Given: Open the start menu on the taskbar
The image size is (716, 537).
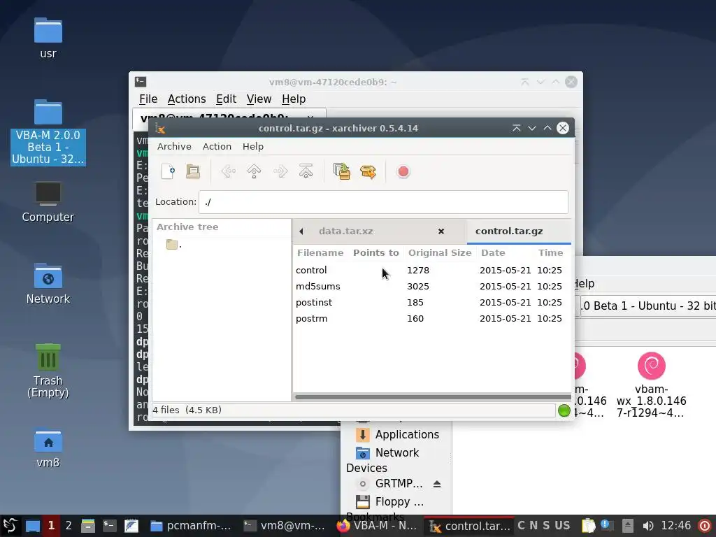Looking at the screenshot, I should coord(10,526).
